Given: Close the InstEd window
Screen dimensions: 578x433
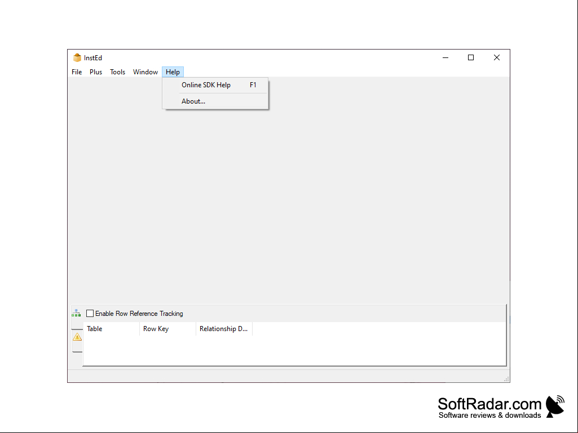Looking at the screenshot, I should point(497,58).
